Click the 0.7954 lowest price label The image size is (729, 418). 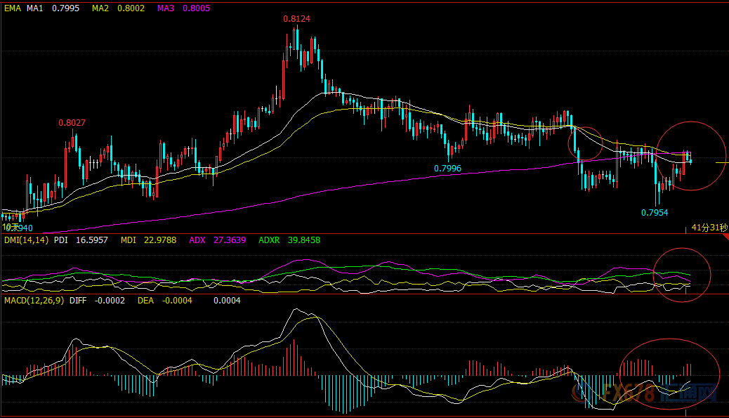coord(654,212)
